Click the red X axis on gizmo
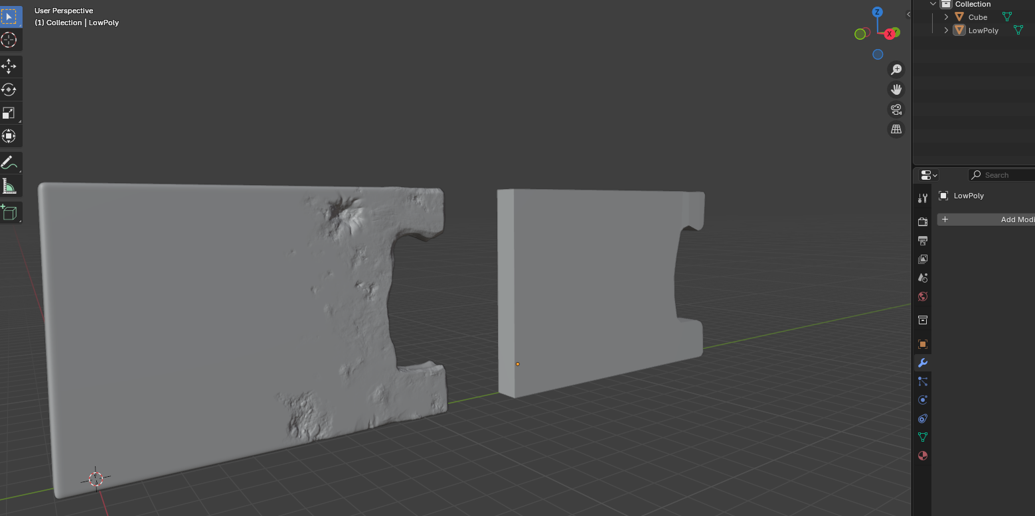This screenshot has height=516, width=1035. (890, 34)
